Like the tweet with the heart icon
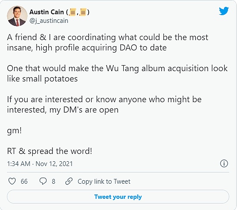Image resolution: width=237 pixels, height=210 pixels. click(x=12, y=181)
